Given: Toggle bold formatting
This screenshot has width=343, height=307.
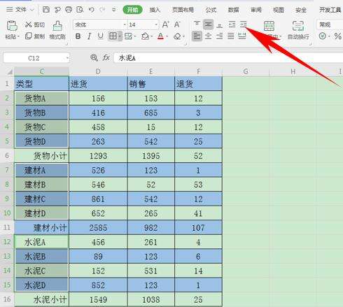Looking at the screenshot, I should coord(78,36).
